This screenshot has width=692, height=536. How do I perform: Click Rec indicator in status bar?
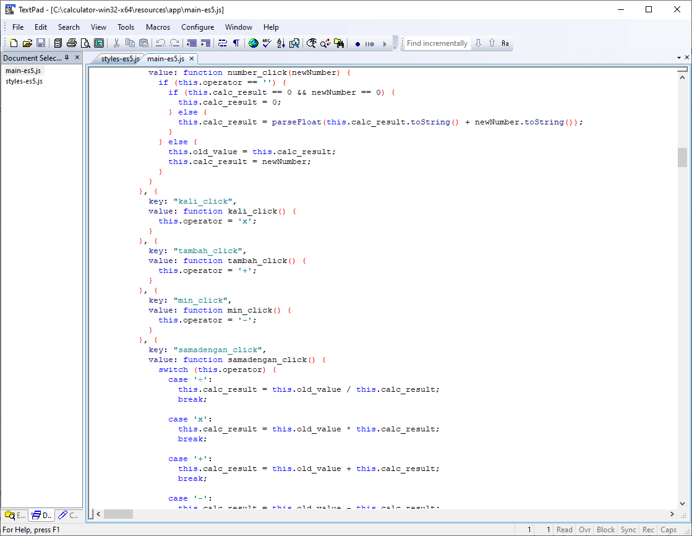(648, 529)
